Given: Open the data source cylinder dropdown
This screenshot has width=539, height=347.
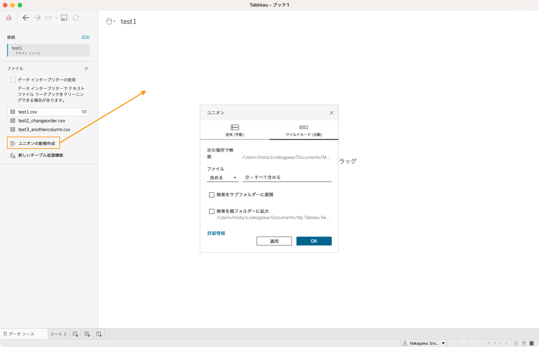Looking at the screenshot, I should (x=111, y=22).
